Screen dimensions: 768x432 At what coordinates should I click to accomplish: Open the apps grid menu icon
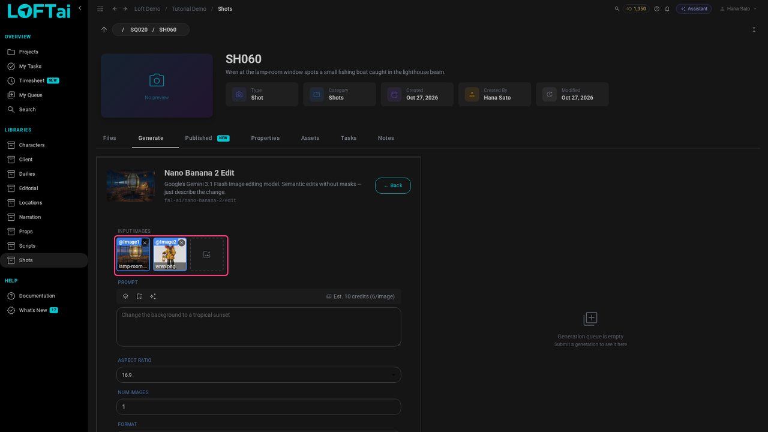pyautogui.click(x=100, y=9)
